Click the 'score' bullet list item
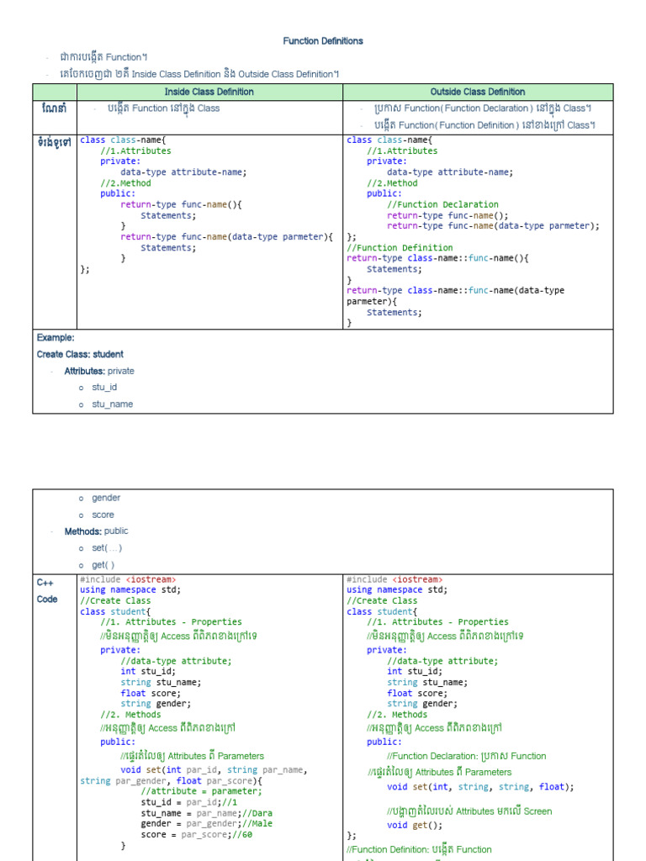 [103, 515]
